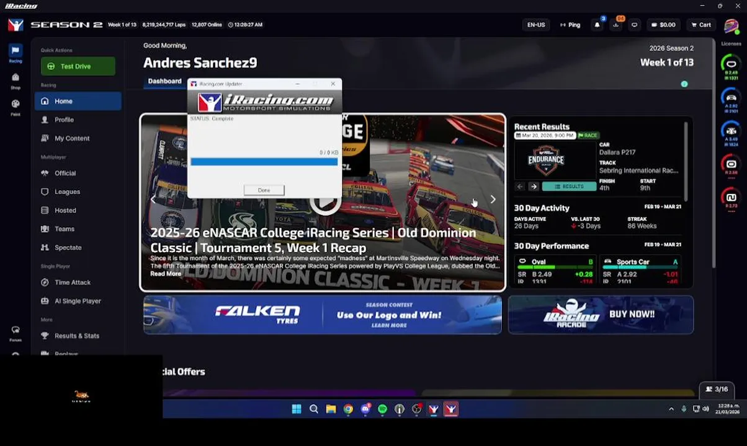Select the Oval license badge B 2.49
Screen dimensions: 747x446
click(x=731, y=66)
